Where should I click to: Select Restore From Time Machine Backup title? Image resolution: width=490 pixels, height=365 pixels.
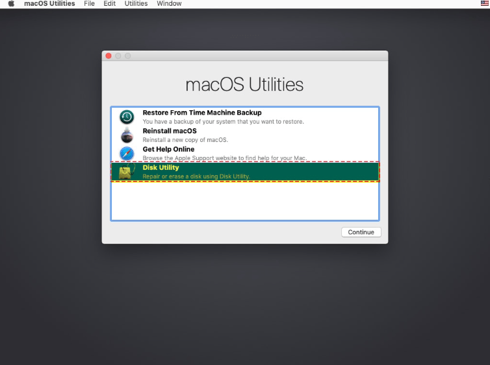click(x=202, y=113)
